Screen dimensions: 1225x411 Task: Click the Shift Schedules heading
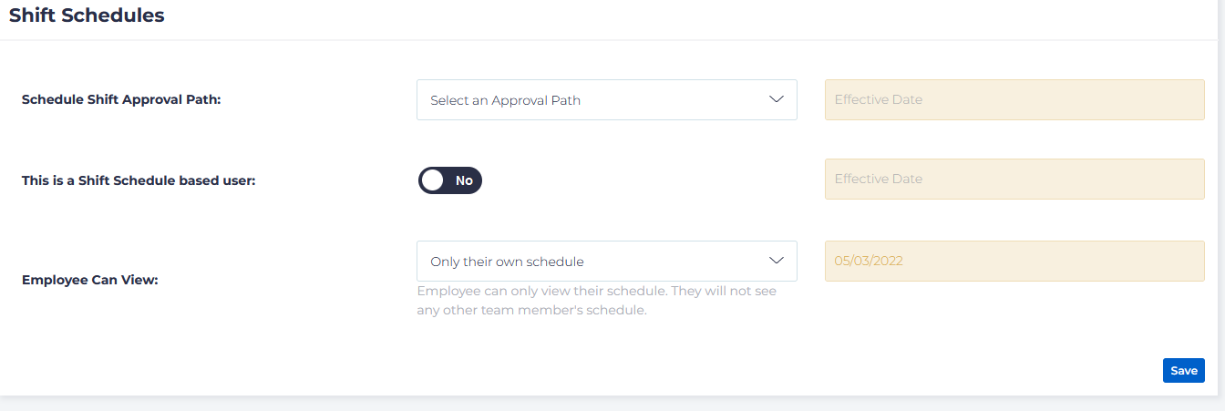point(87,15)
